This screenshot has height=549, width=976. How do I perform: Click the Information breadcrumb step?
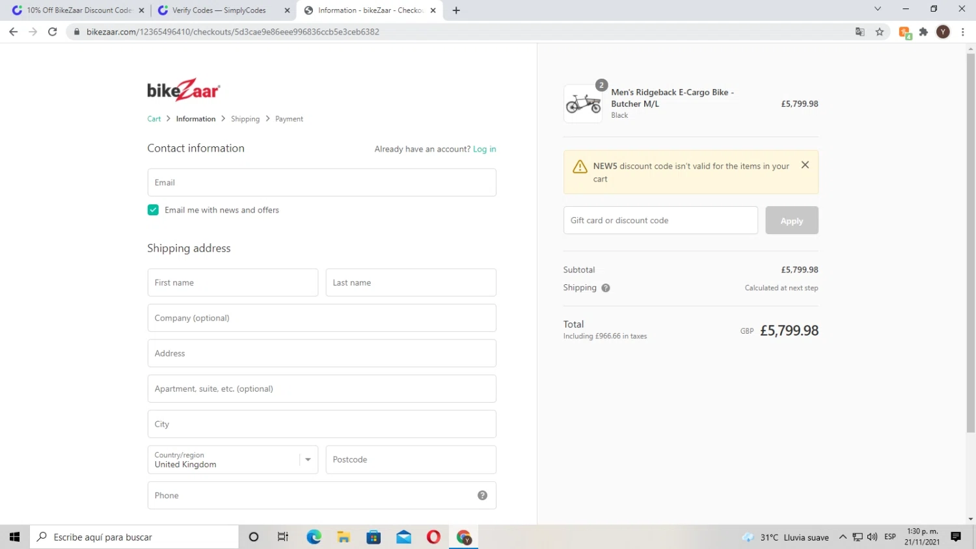point(196,119)
